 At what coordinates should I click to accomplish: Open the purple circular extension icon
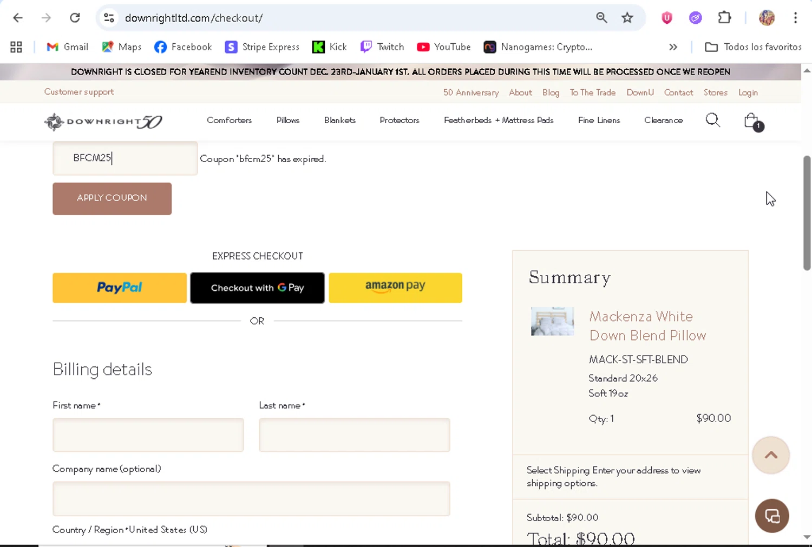click(x=696, y=18)
